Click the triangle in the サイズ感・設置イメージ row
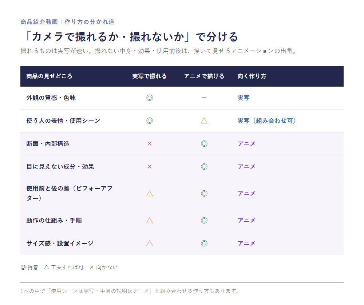 (150, 243)
